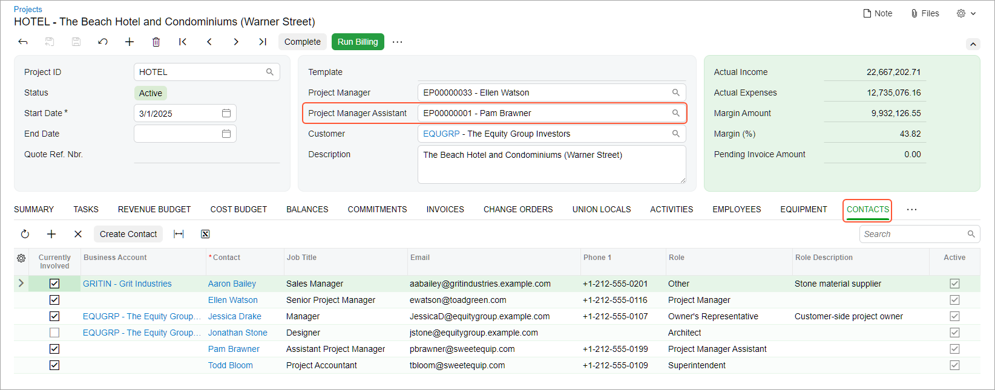Go to the first record
The width and height of the screenshot is (995, 390).
point(182,42)
